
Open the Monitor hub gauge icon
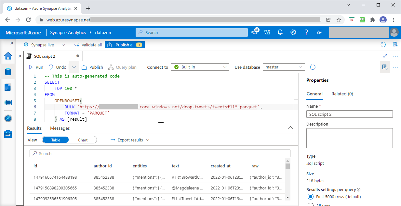coord(8,118)
